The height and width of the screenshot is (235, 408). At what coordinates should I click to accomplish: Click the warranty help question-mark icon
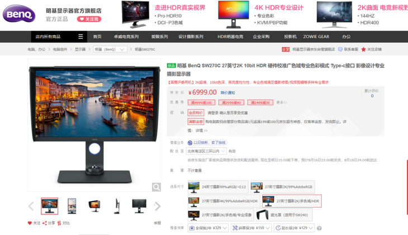[x=319, y=228]
